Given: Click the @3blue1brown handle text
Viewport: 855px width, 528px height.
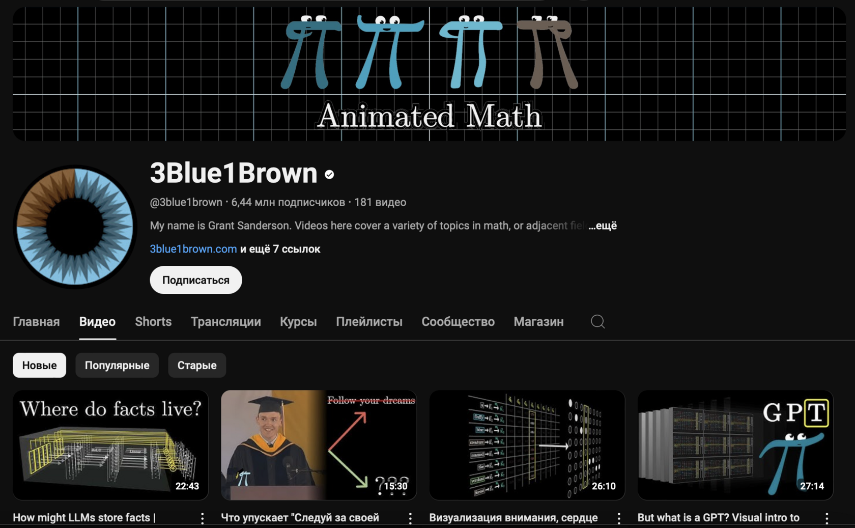Looking at the screenshot, I should tap(186, 202).
